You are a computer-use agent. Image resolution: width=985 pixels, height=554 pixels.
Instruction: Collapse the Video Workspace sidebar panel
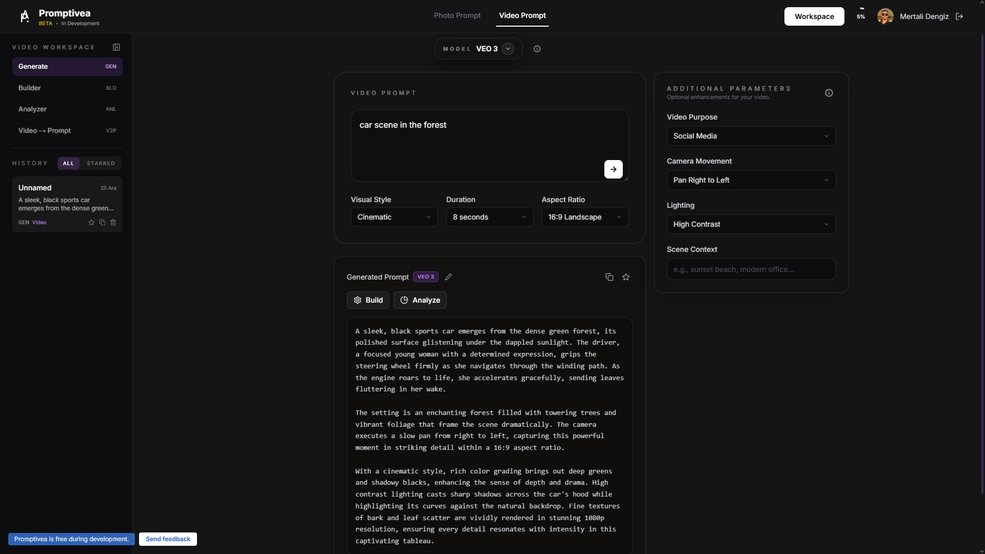pos(116,47)
